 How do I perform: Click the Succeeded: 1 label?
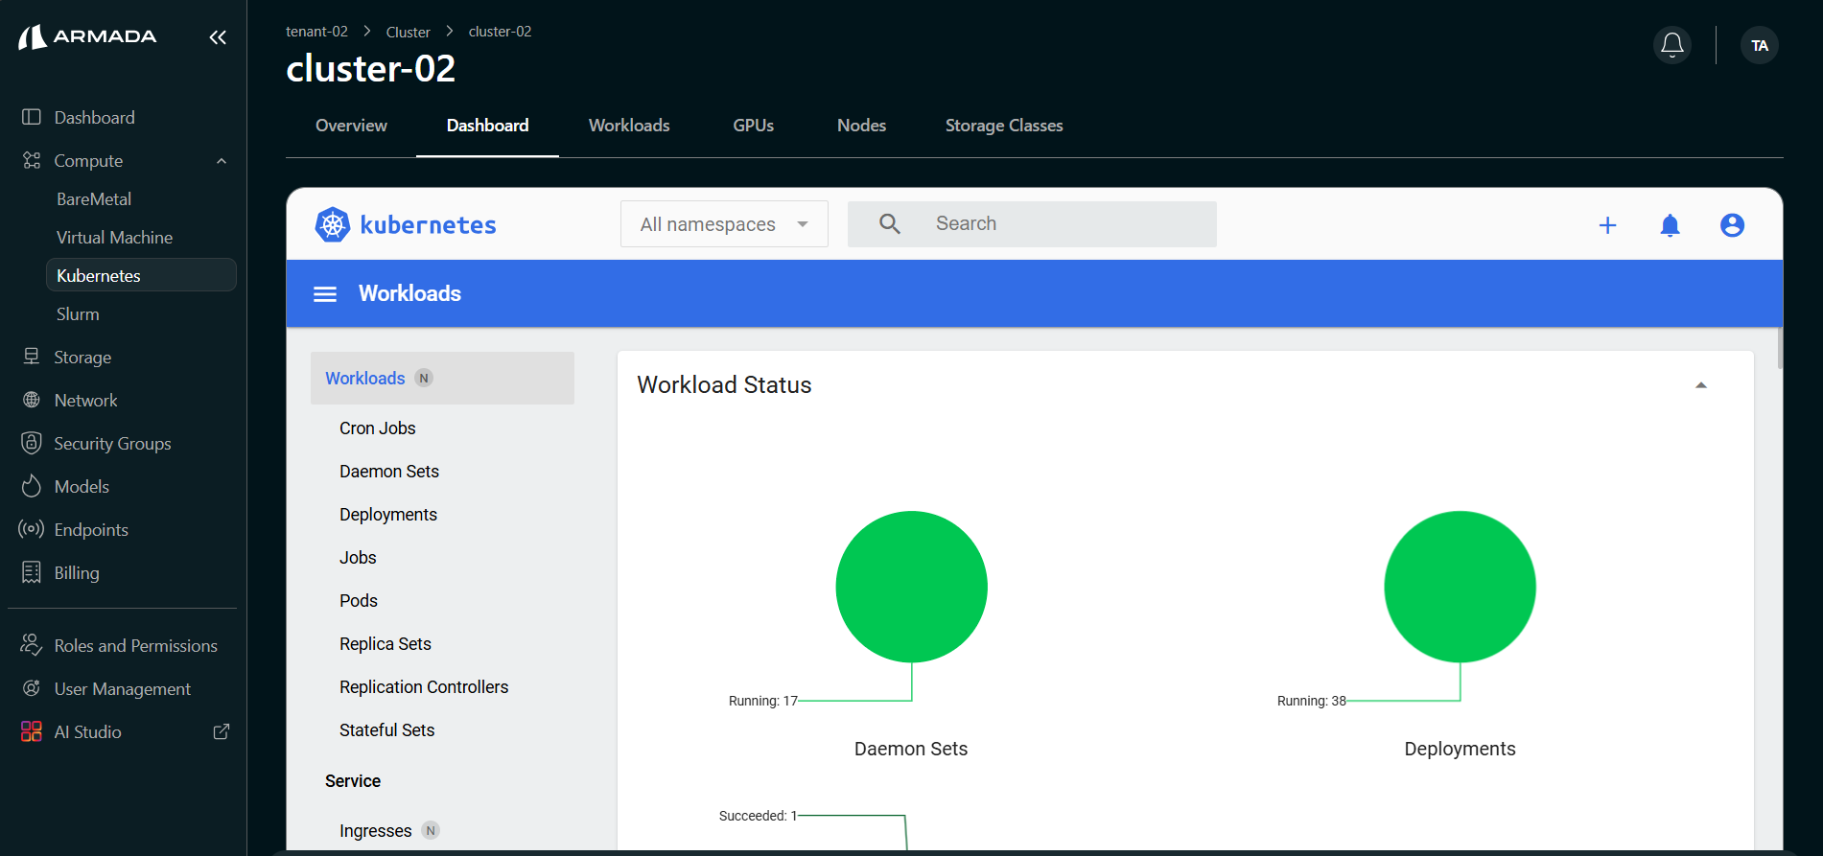coord(758,816)
